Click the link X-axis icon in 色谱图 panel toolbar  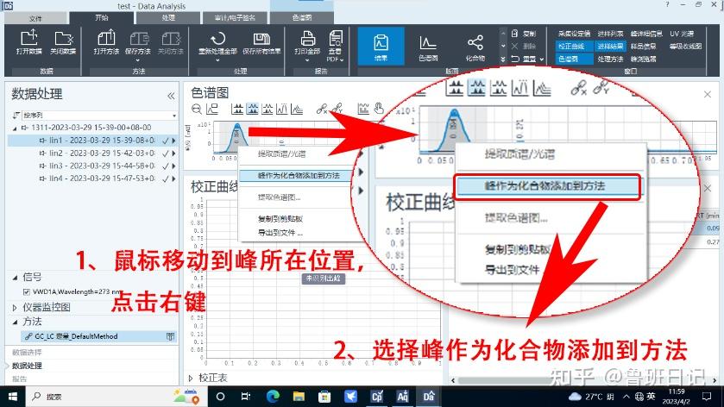click(322, 109)
